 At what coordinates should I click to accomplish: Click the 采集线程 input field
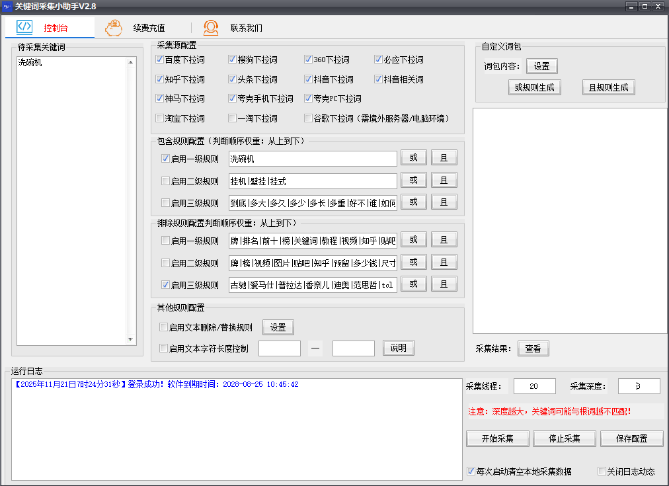(534, 386)
